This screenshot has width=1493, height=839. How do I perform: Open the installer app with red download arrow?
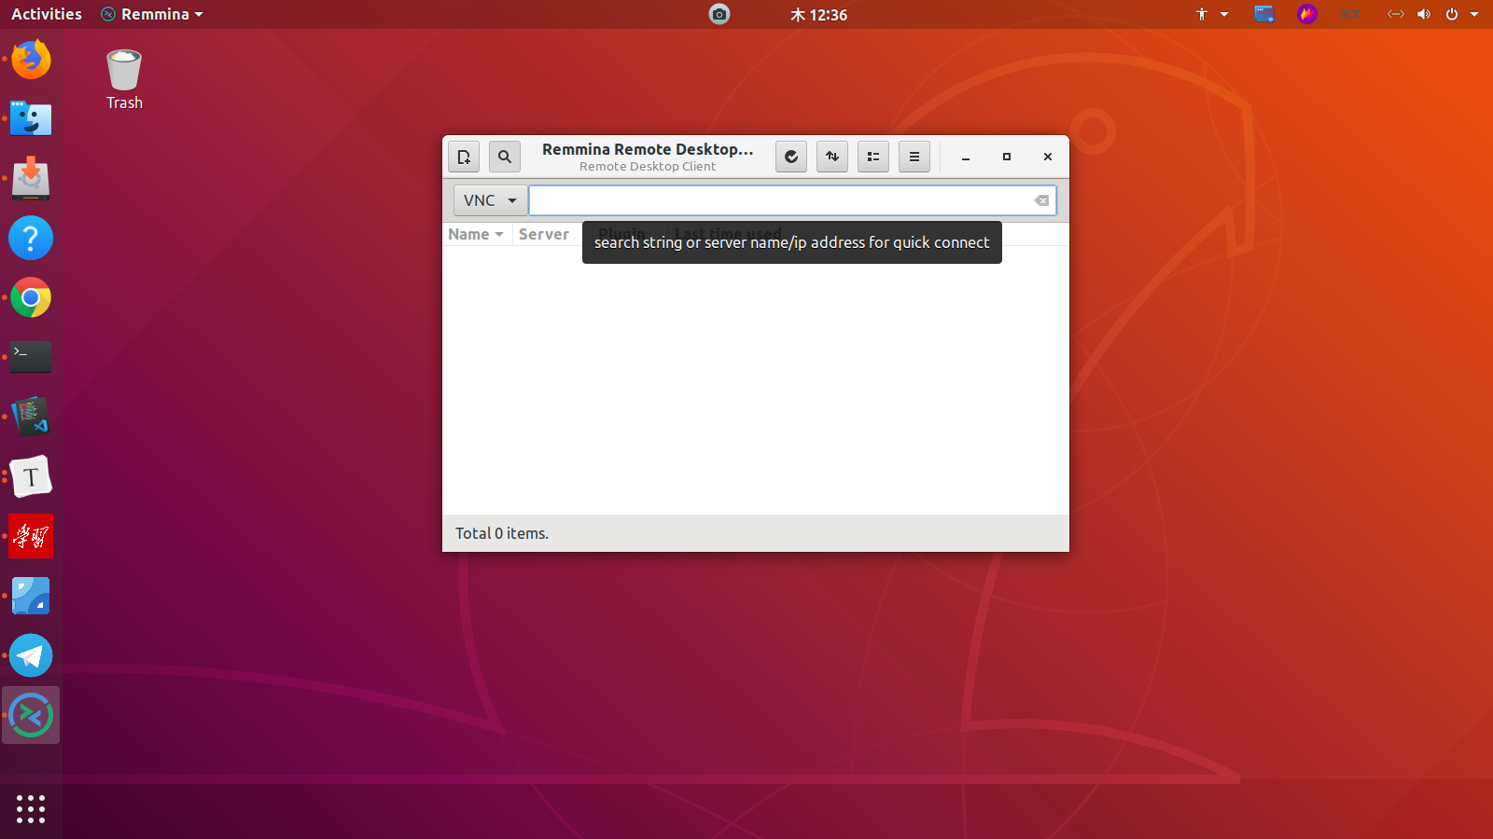(x=31, y=178)
